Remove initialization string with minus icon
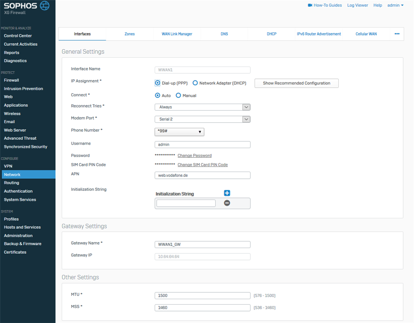Image resolution: width=414 pixels, height=323 pixels. 227,203
